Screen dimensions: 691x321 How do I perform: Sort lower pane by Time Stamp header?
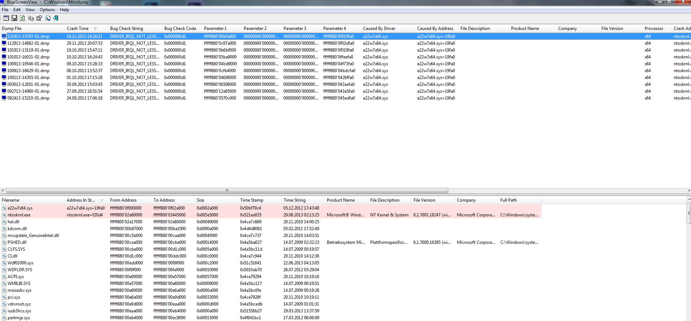point(260,200)
